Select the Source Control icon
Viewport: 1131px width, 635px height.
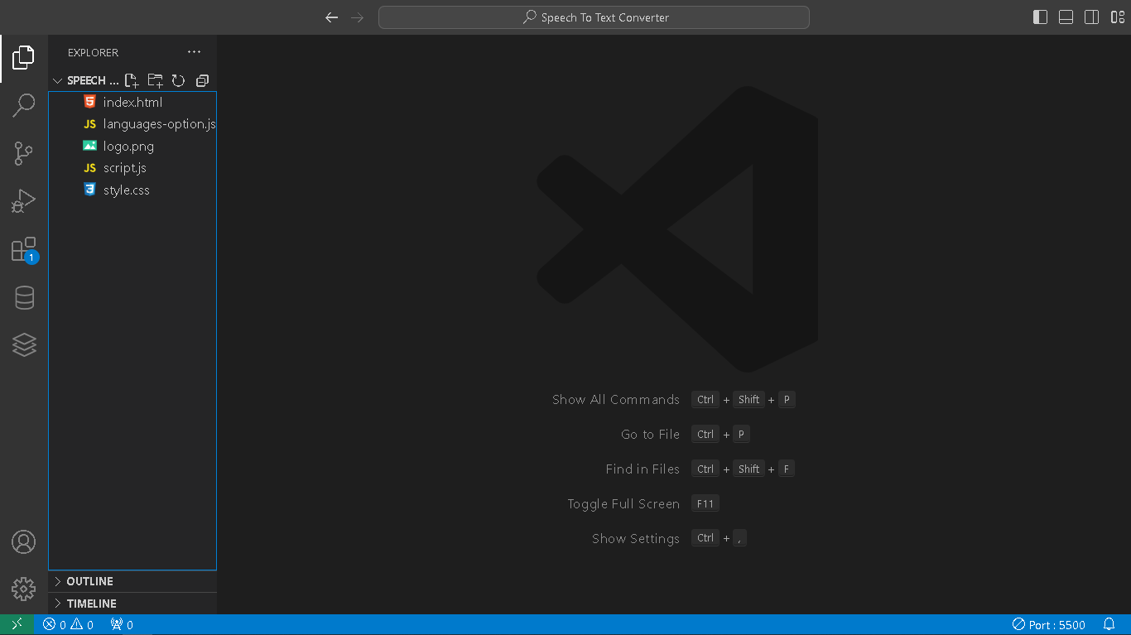[x=23, y=152]
